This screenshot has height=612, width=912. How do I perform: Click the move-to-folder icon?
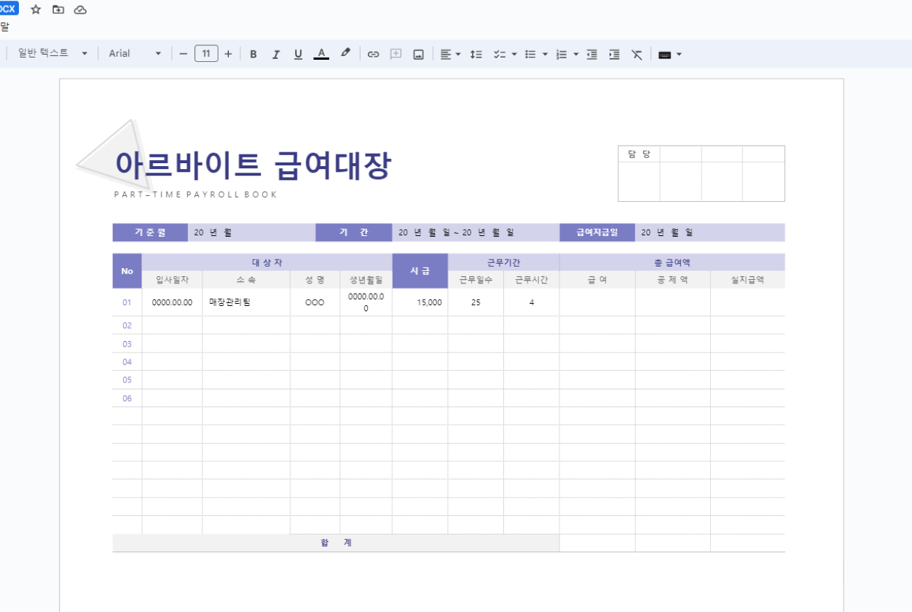(x=58, y=9)
